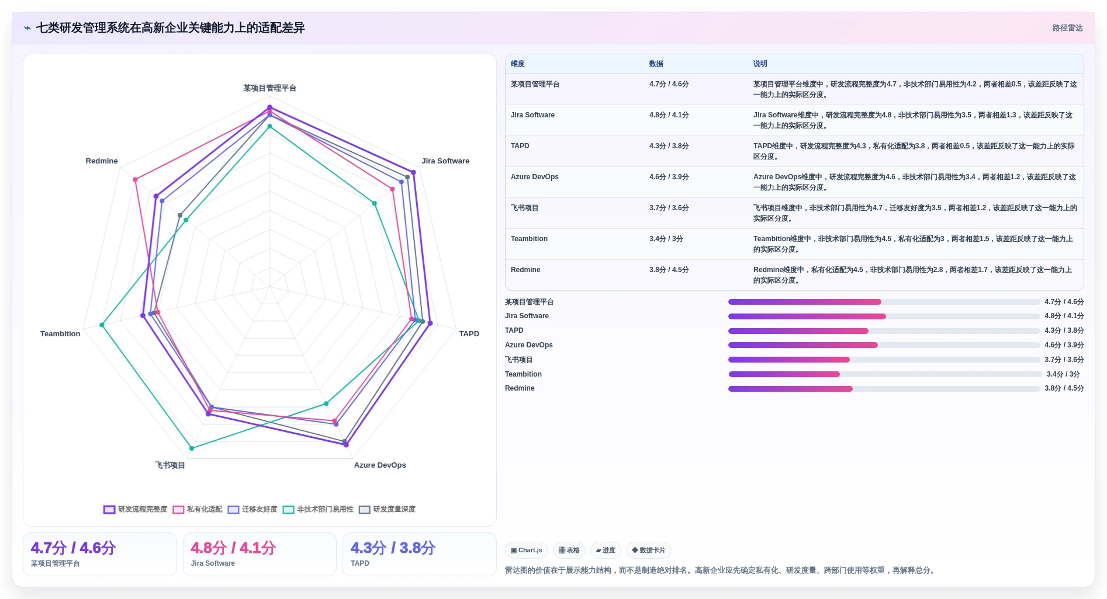This screenshot has width=1107, height=599.
Task: Click the dashboard title 七类研发管理系统
Action: point(171,28)
